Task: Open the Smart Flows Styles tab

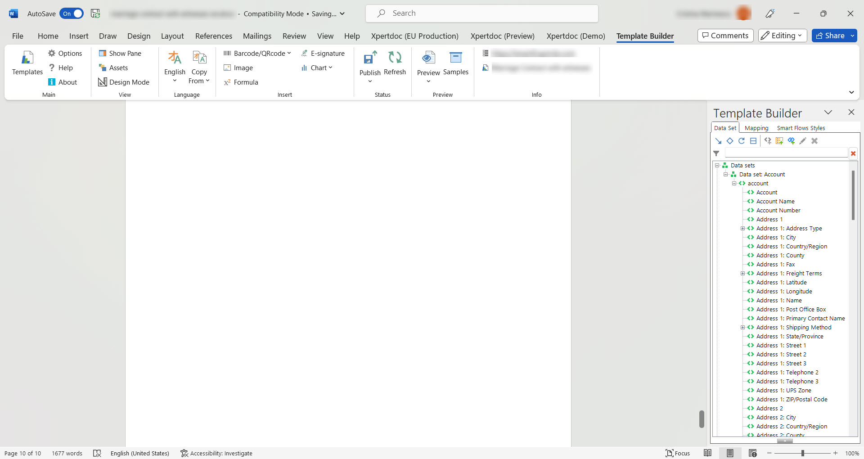Action: click(801, 128)
